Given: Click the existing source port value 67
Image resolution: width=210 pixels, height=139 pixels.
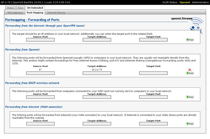Looking at the screenshot, I should tap(40, 70).
